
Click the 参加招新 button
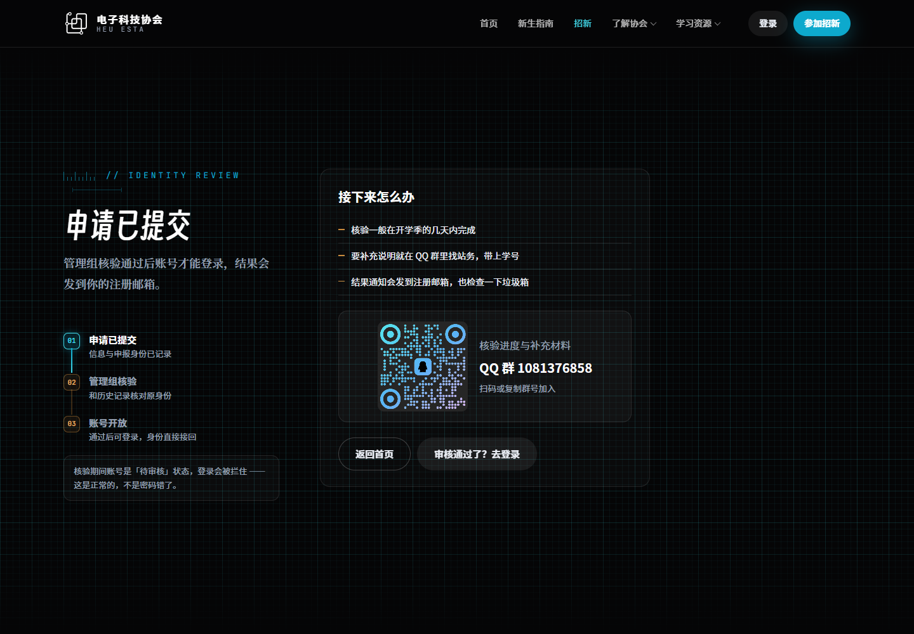pos(822,23)
